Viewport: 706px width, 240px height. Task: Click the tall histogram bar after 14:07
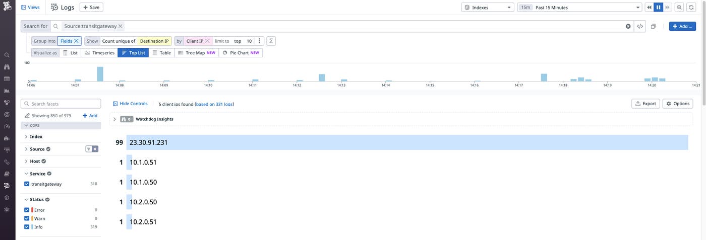click(100, 74)
